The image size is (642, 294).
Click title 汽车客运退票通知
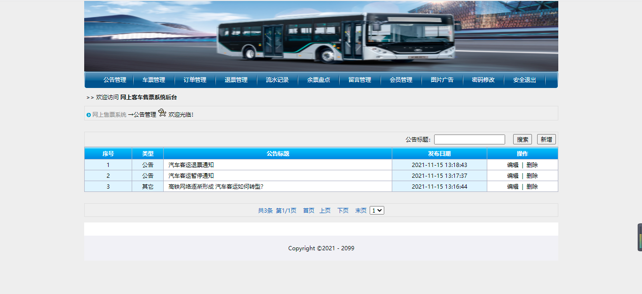click(x=191, y=165)
